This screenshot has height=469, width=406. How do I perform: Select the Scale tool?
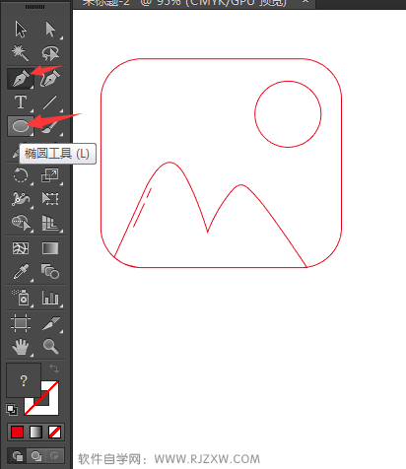[x=50, y=175]
